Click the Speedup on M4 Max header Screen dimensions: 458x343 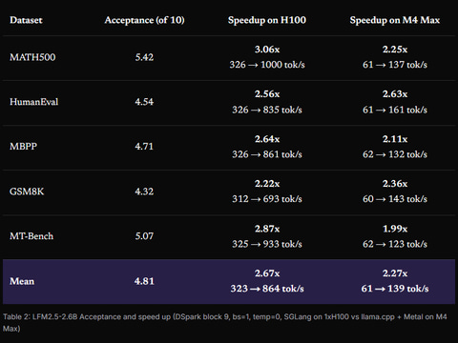point(395,20)
